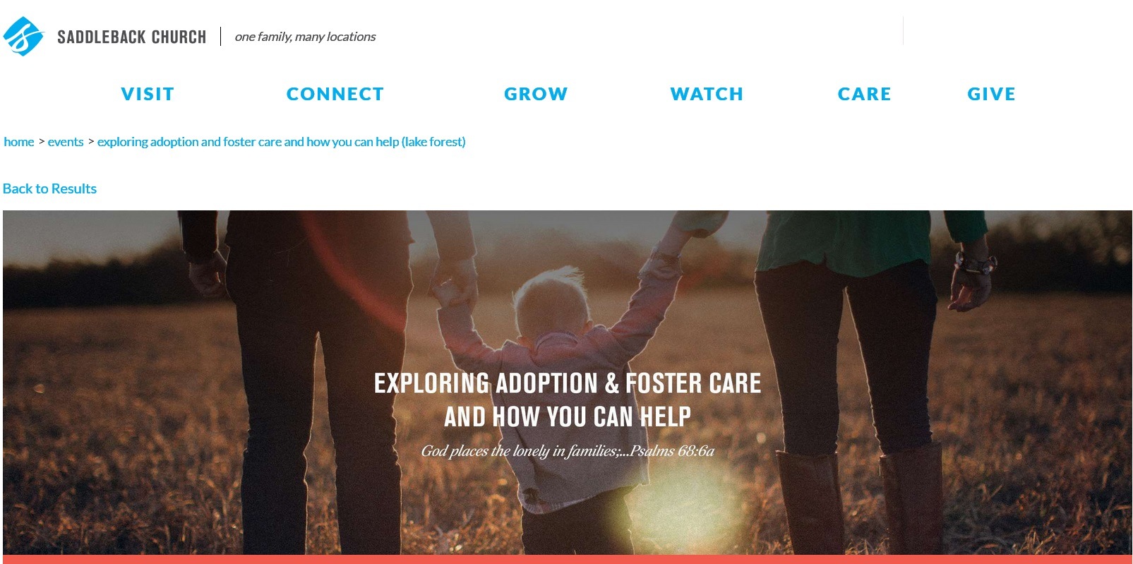Viewport: 1133px width, 564px height.
Task: Open the CARE navigation menu
Action: [864, 94]
